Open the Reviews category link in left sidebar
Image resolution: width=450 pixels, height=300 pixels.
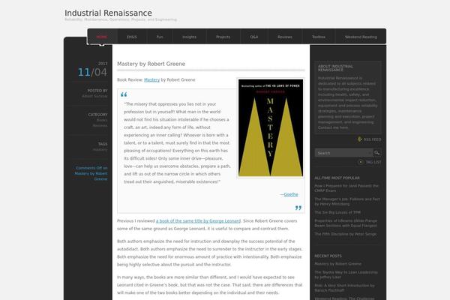(x=100, y=125)
